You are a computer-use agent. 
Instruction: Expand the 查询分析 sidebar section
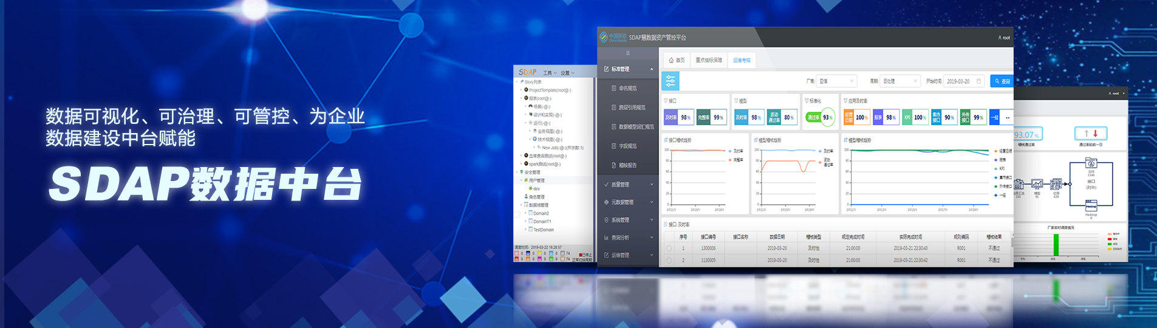click(628, 237)
